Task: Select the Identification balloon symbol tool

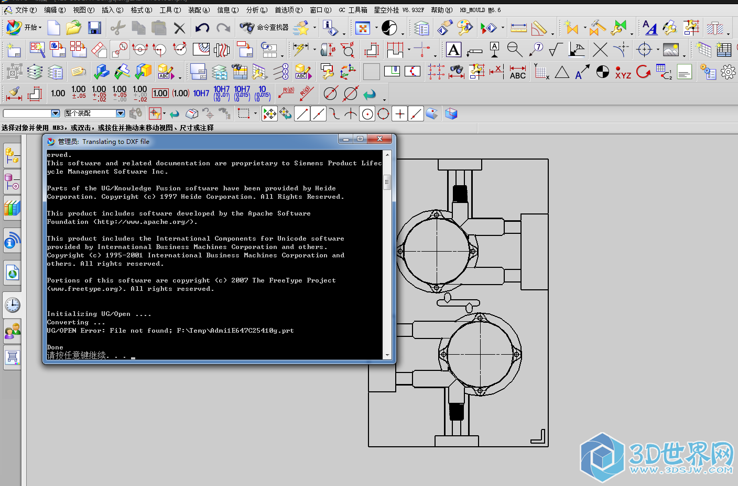Action: [536, 50]
